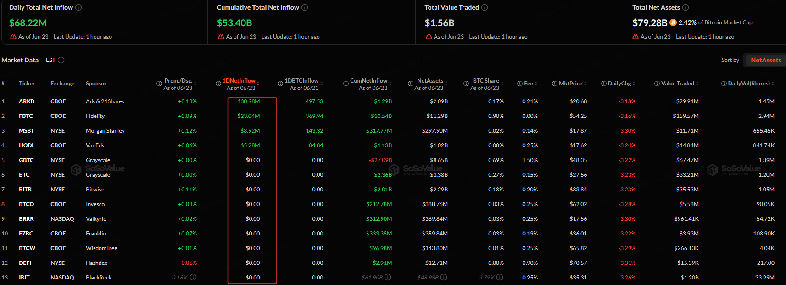This screenshot has height=285, width=786.
Task: Click the Sponsor column header
Action: tap(96, 84)
